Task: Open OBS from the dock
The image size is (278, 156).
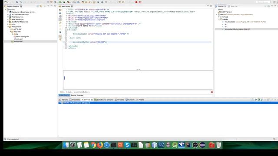Action: [195, 145]
